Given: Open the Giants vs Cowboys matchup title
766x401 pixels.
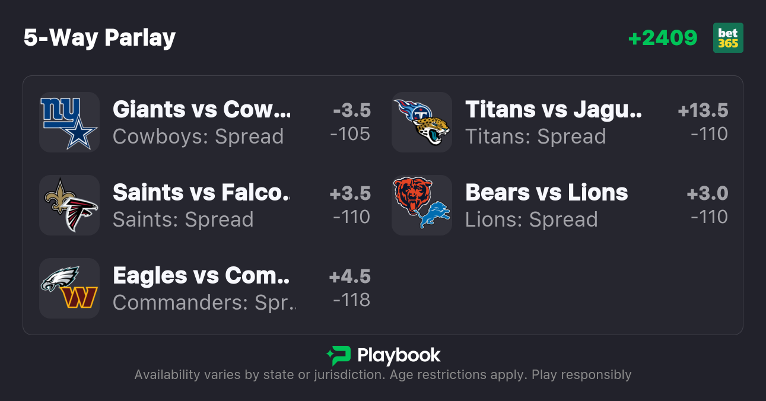Looking at the screenshot, I should point(202,110).
